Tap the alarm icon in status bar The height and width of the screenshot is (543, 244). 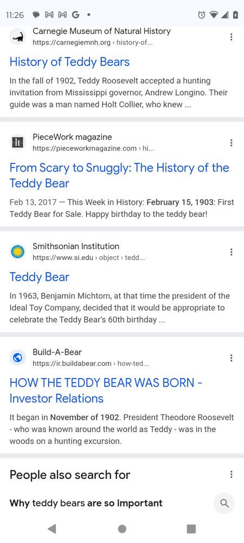pyautogui.click(x=202, y=15)
